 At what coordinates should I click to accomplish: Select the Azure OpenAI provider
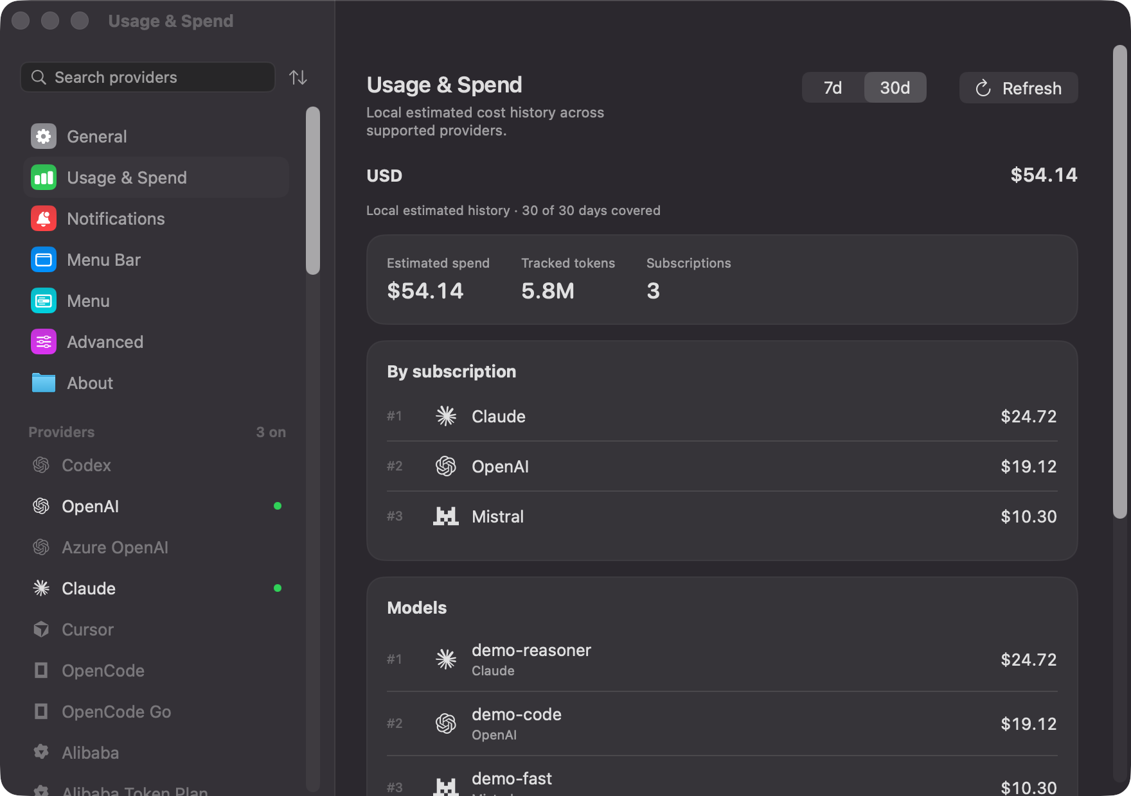156,547
